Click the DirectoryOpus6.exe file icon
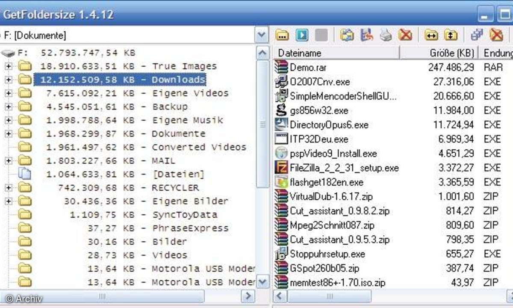The image size is (513, 308). pos(281,124)
